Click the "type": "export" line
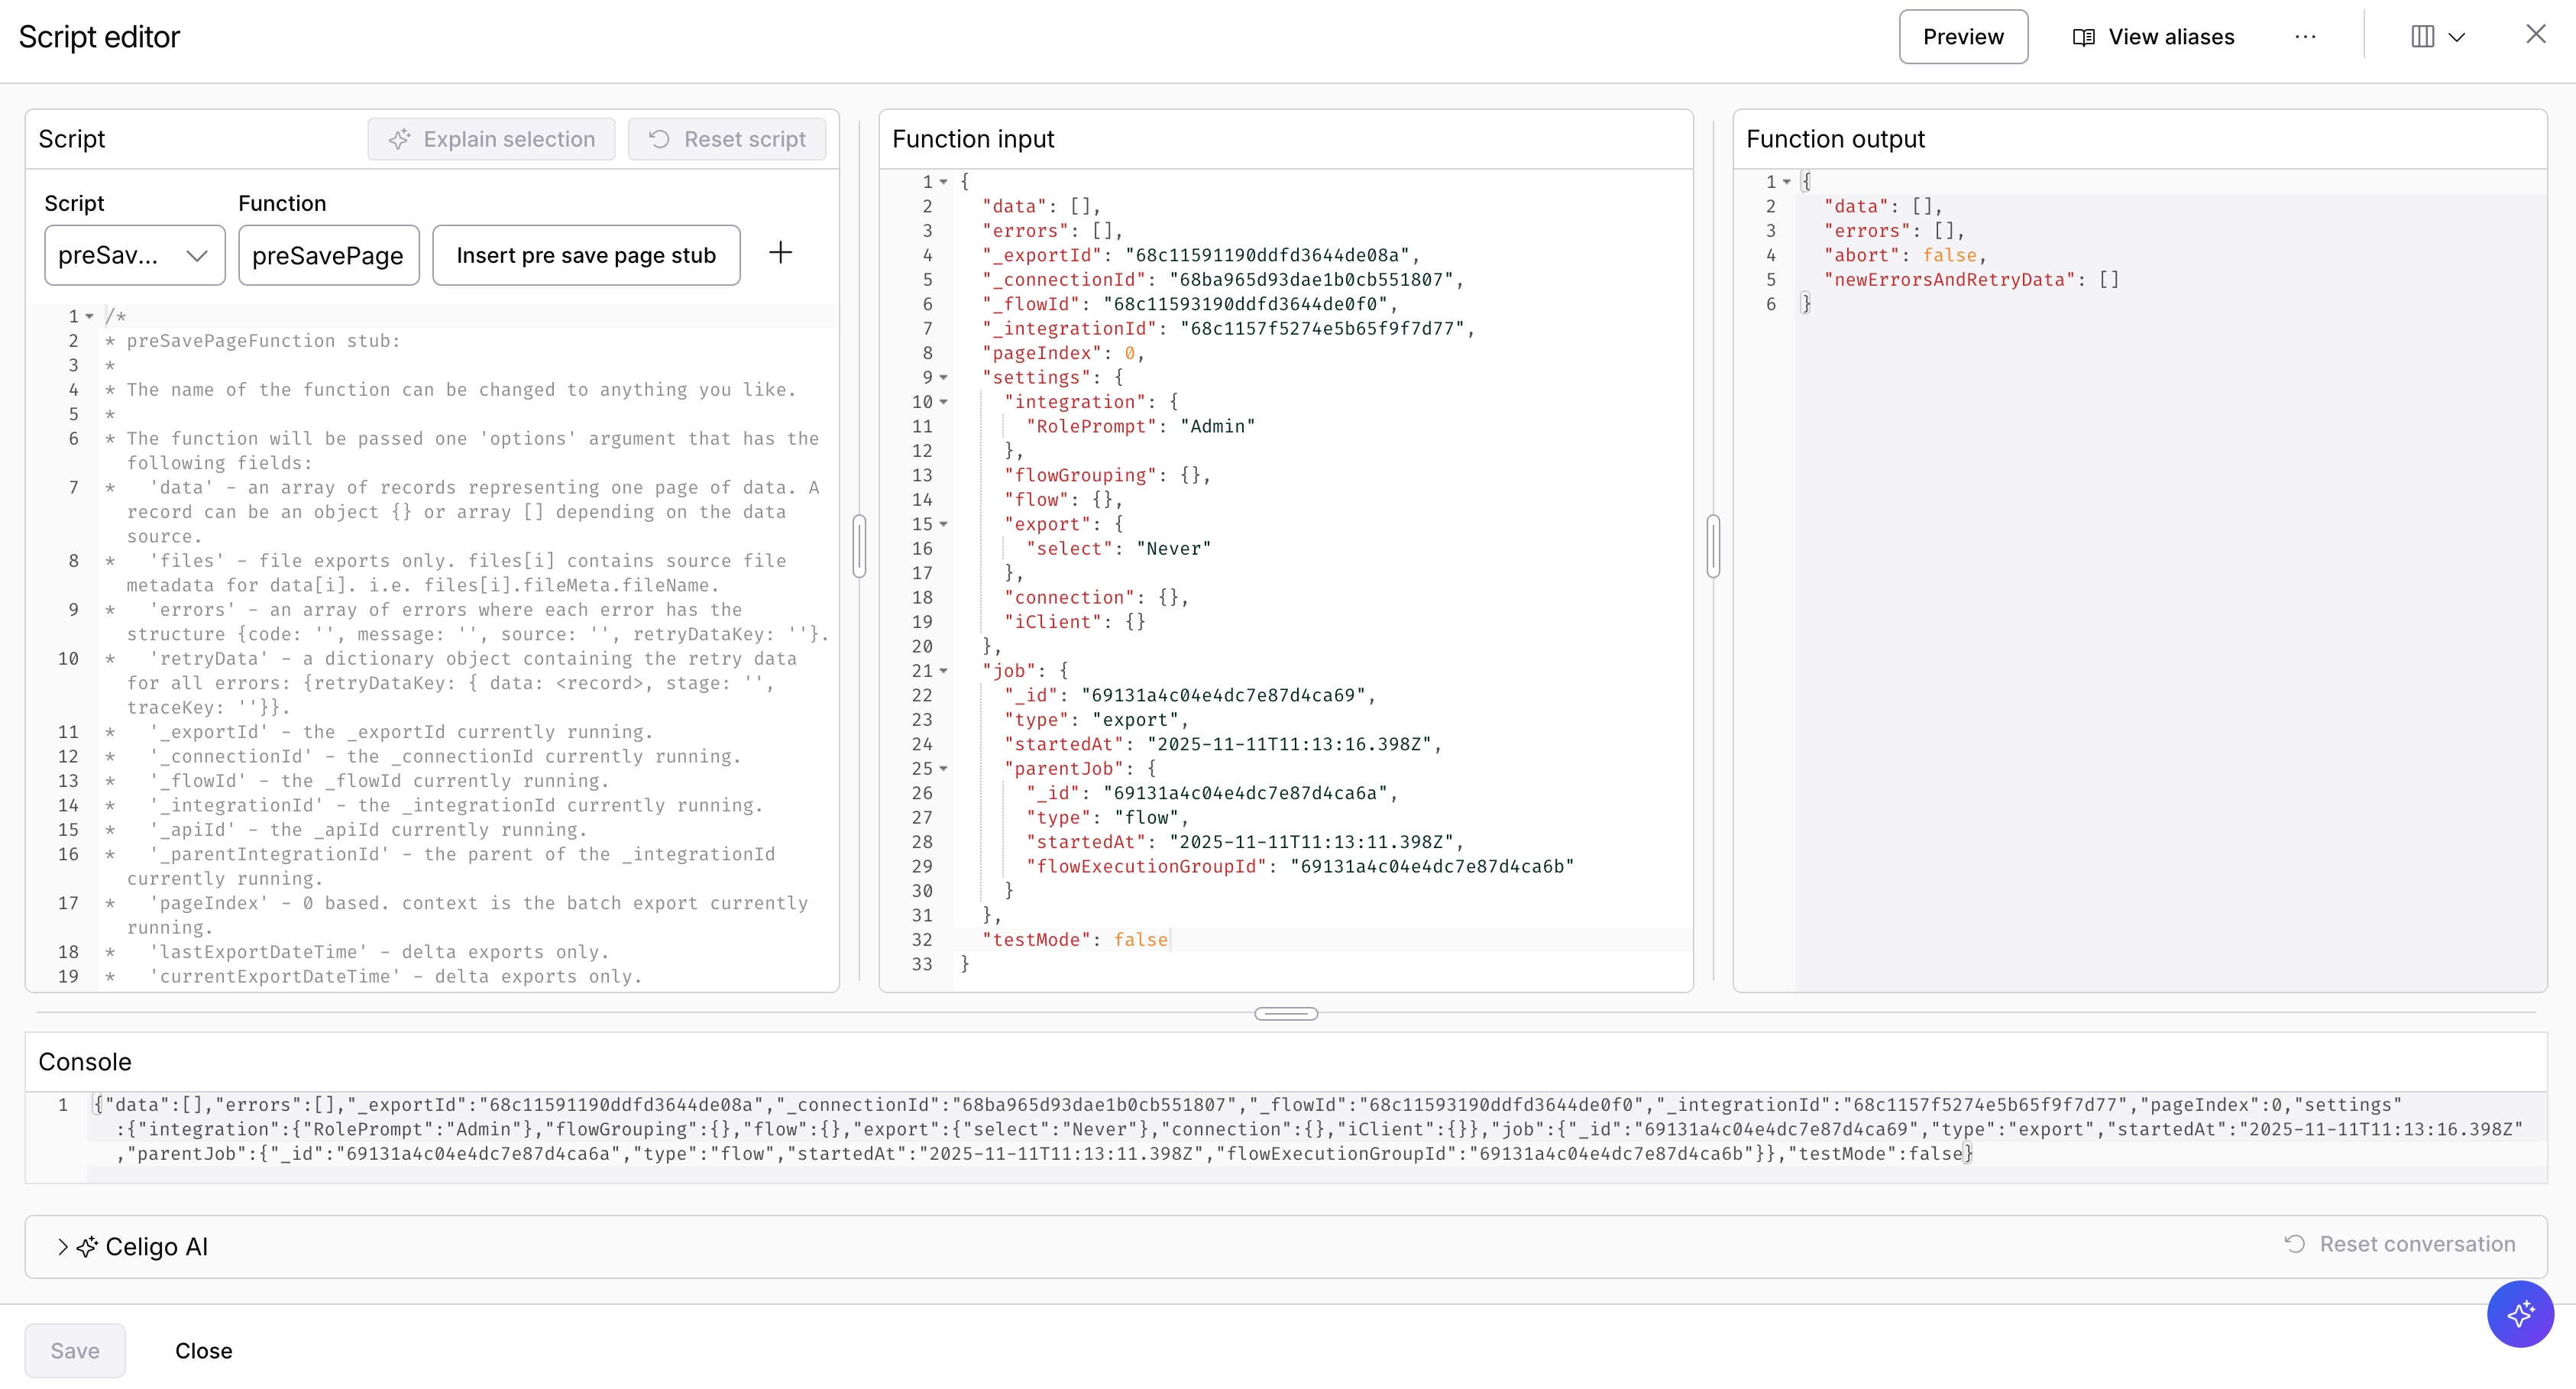The width and height of the screenshot is (2576, 1389). (1096, 720)
